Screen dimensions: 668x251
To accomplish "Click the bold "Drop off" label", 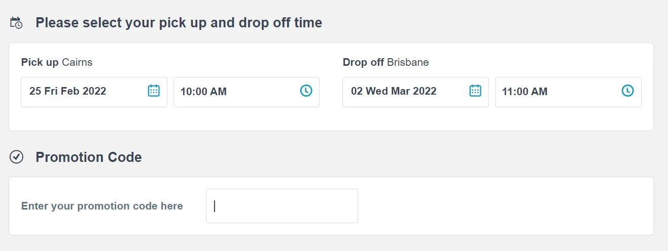I will point(363,63).
